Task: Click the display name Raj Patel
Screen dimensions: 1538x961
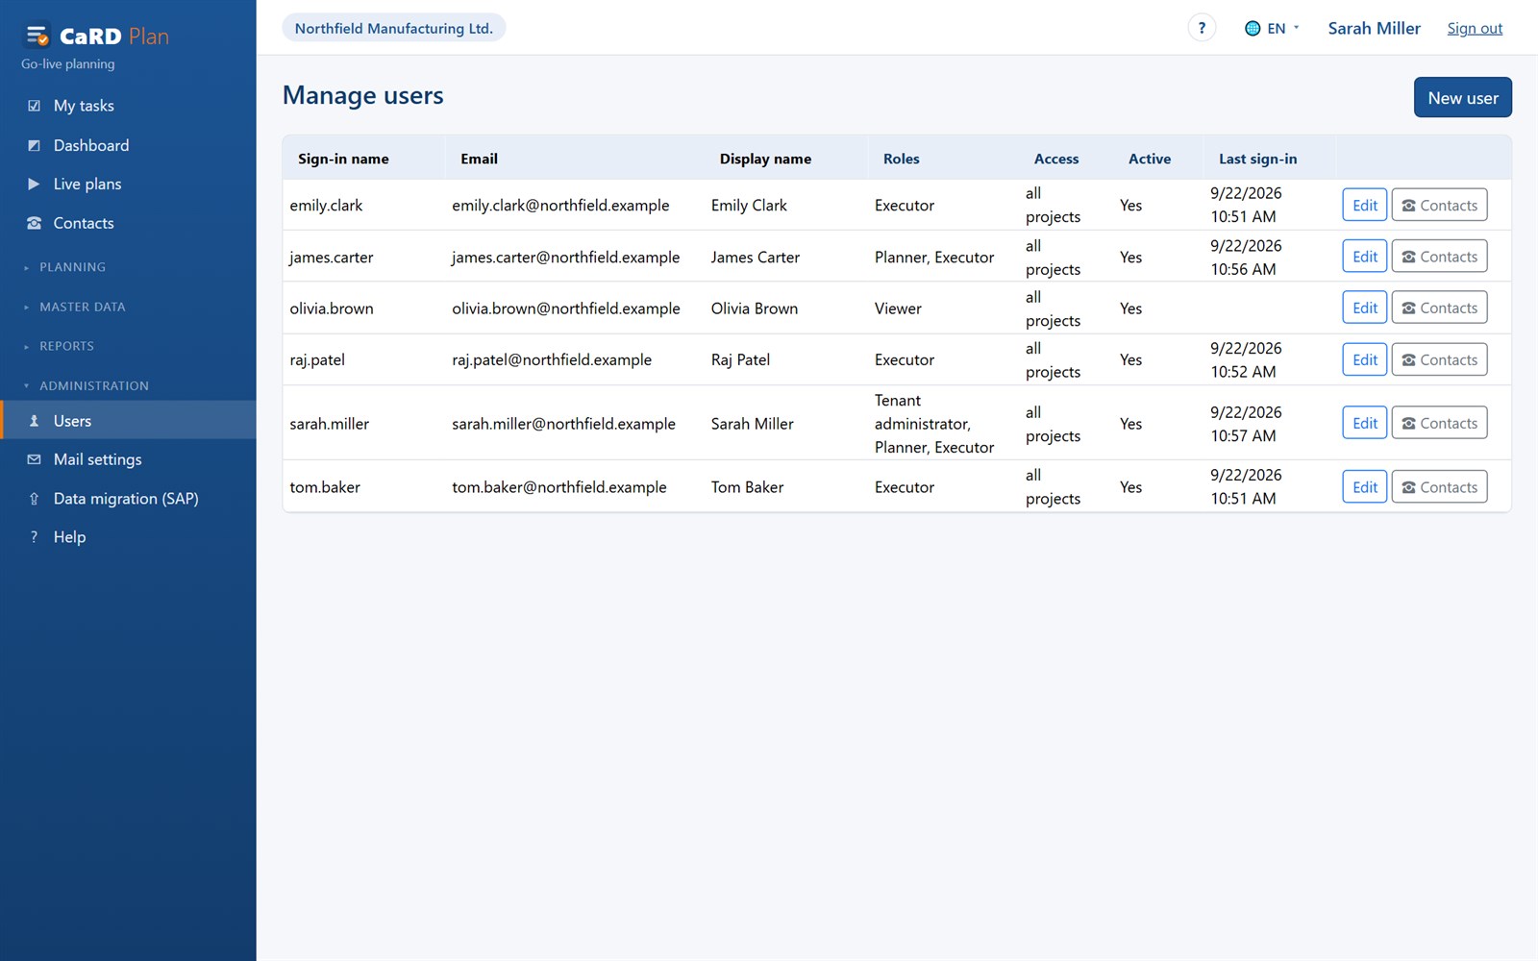Action: (740, 359)
